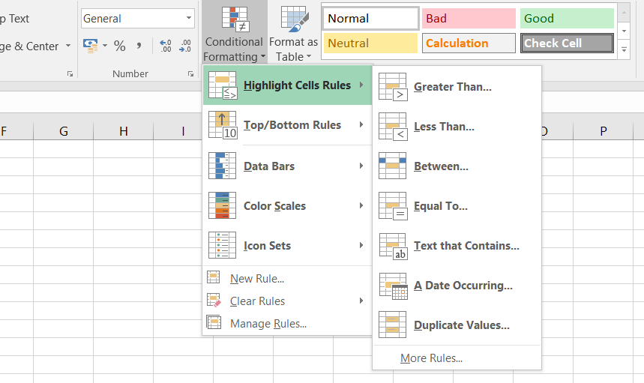Choose the Duplicate Values rule

point(461,325)
